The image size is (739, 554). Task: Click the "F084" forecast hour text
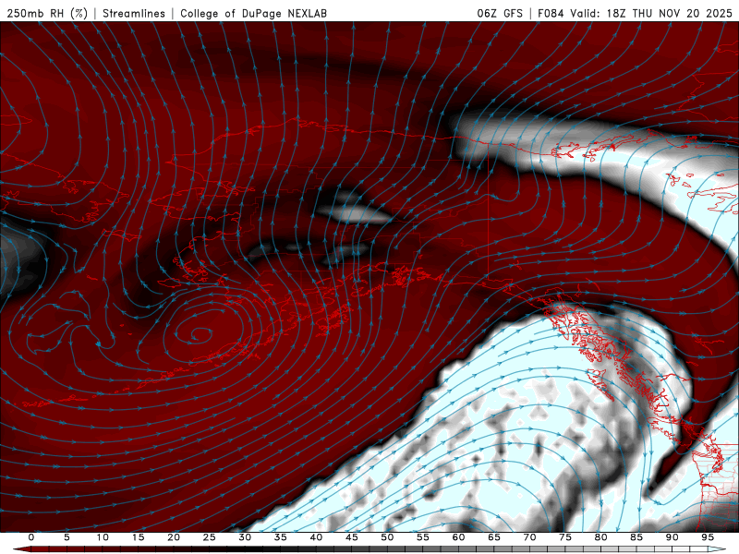coord(551,13)
